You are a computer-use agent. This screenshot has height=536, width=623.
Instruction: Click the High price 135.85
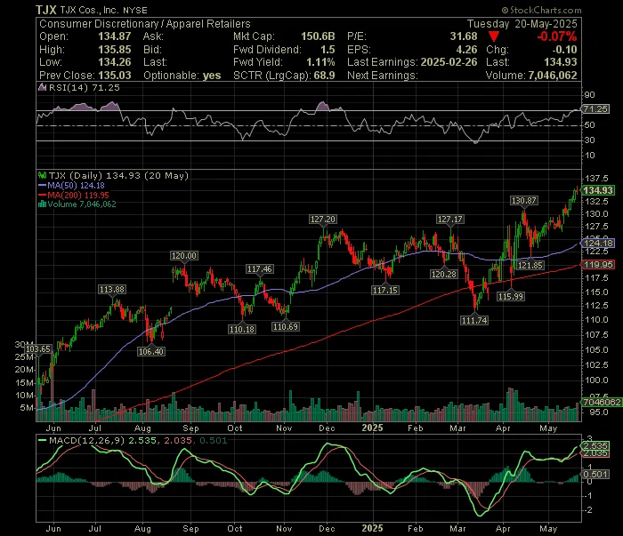coord(115,50)
